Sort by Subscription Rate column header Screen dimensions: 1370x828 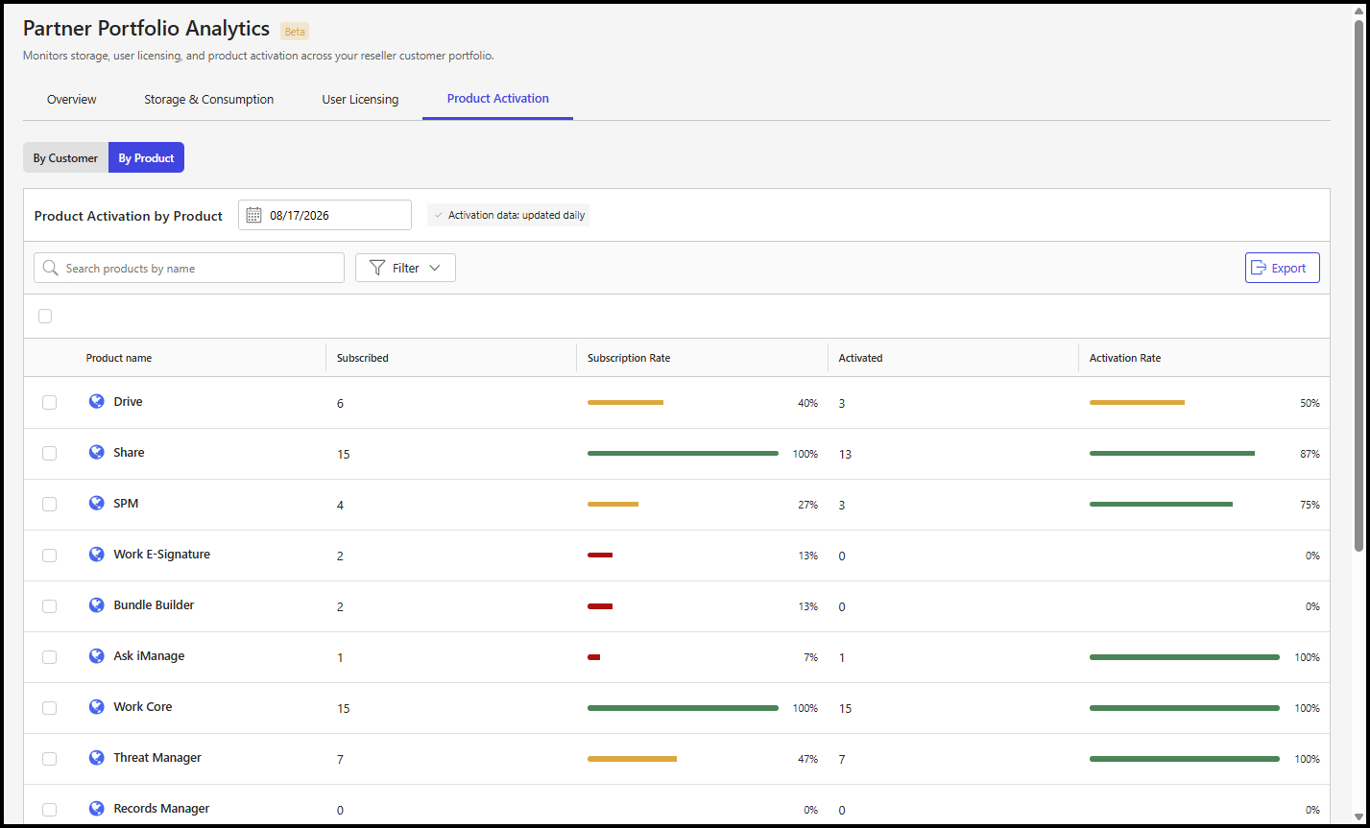click(x=629, y=358)
